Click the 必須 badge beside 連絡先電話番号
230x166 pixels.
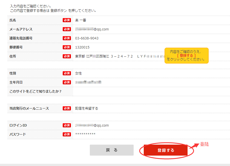67,38
